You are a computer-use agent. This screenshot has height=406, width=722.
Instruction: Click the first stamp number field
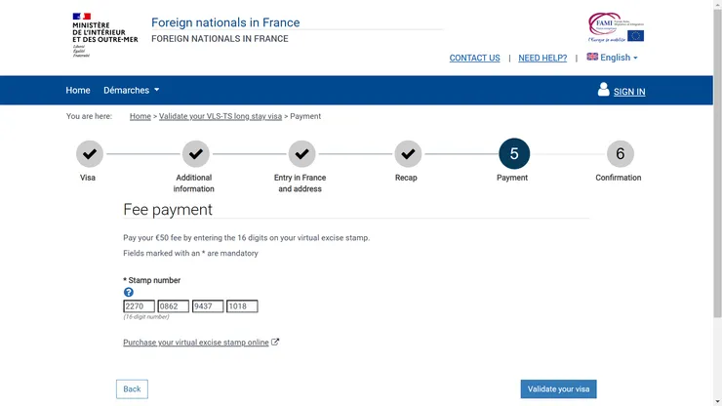pos(139,306)
